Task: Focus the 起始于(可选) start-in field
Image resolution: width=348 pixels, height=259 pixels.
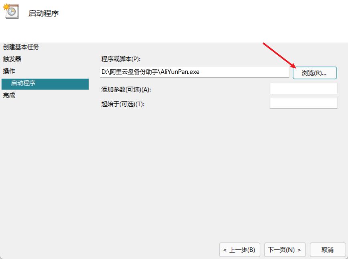Action: (303, 103)
